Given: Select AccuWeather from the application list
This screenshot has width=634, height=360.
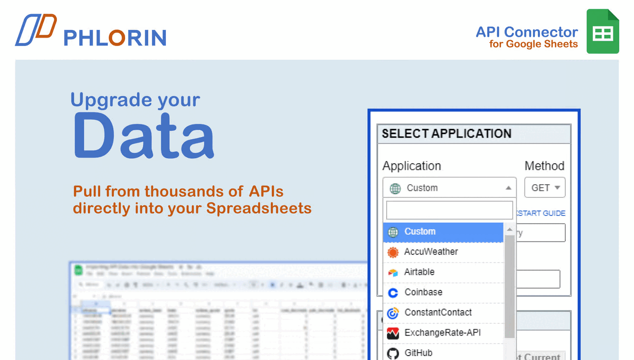Looking at the screenshot, I should click(443, 252).
